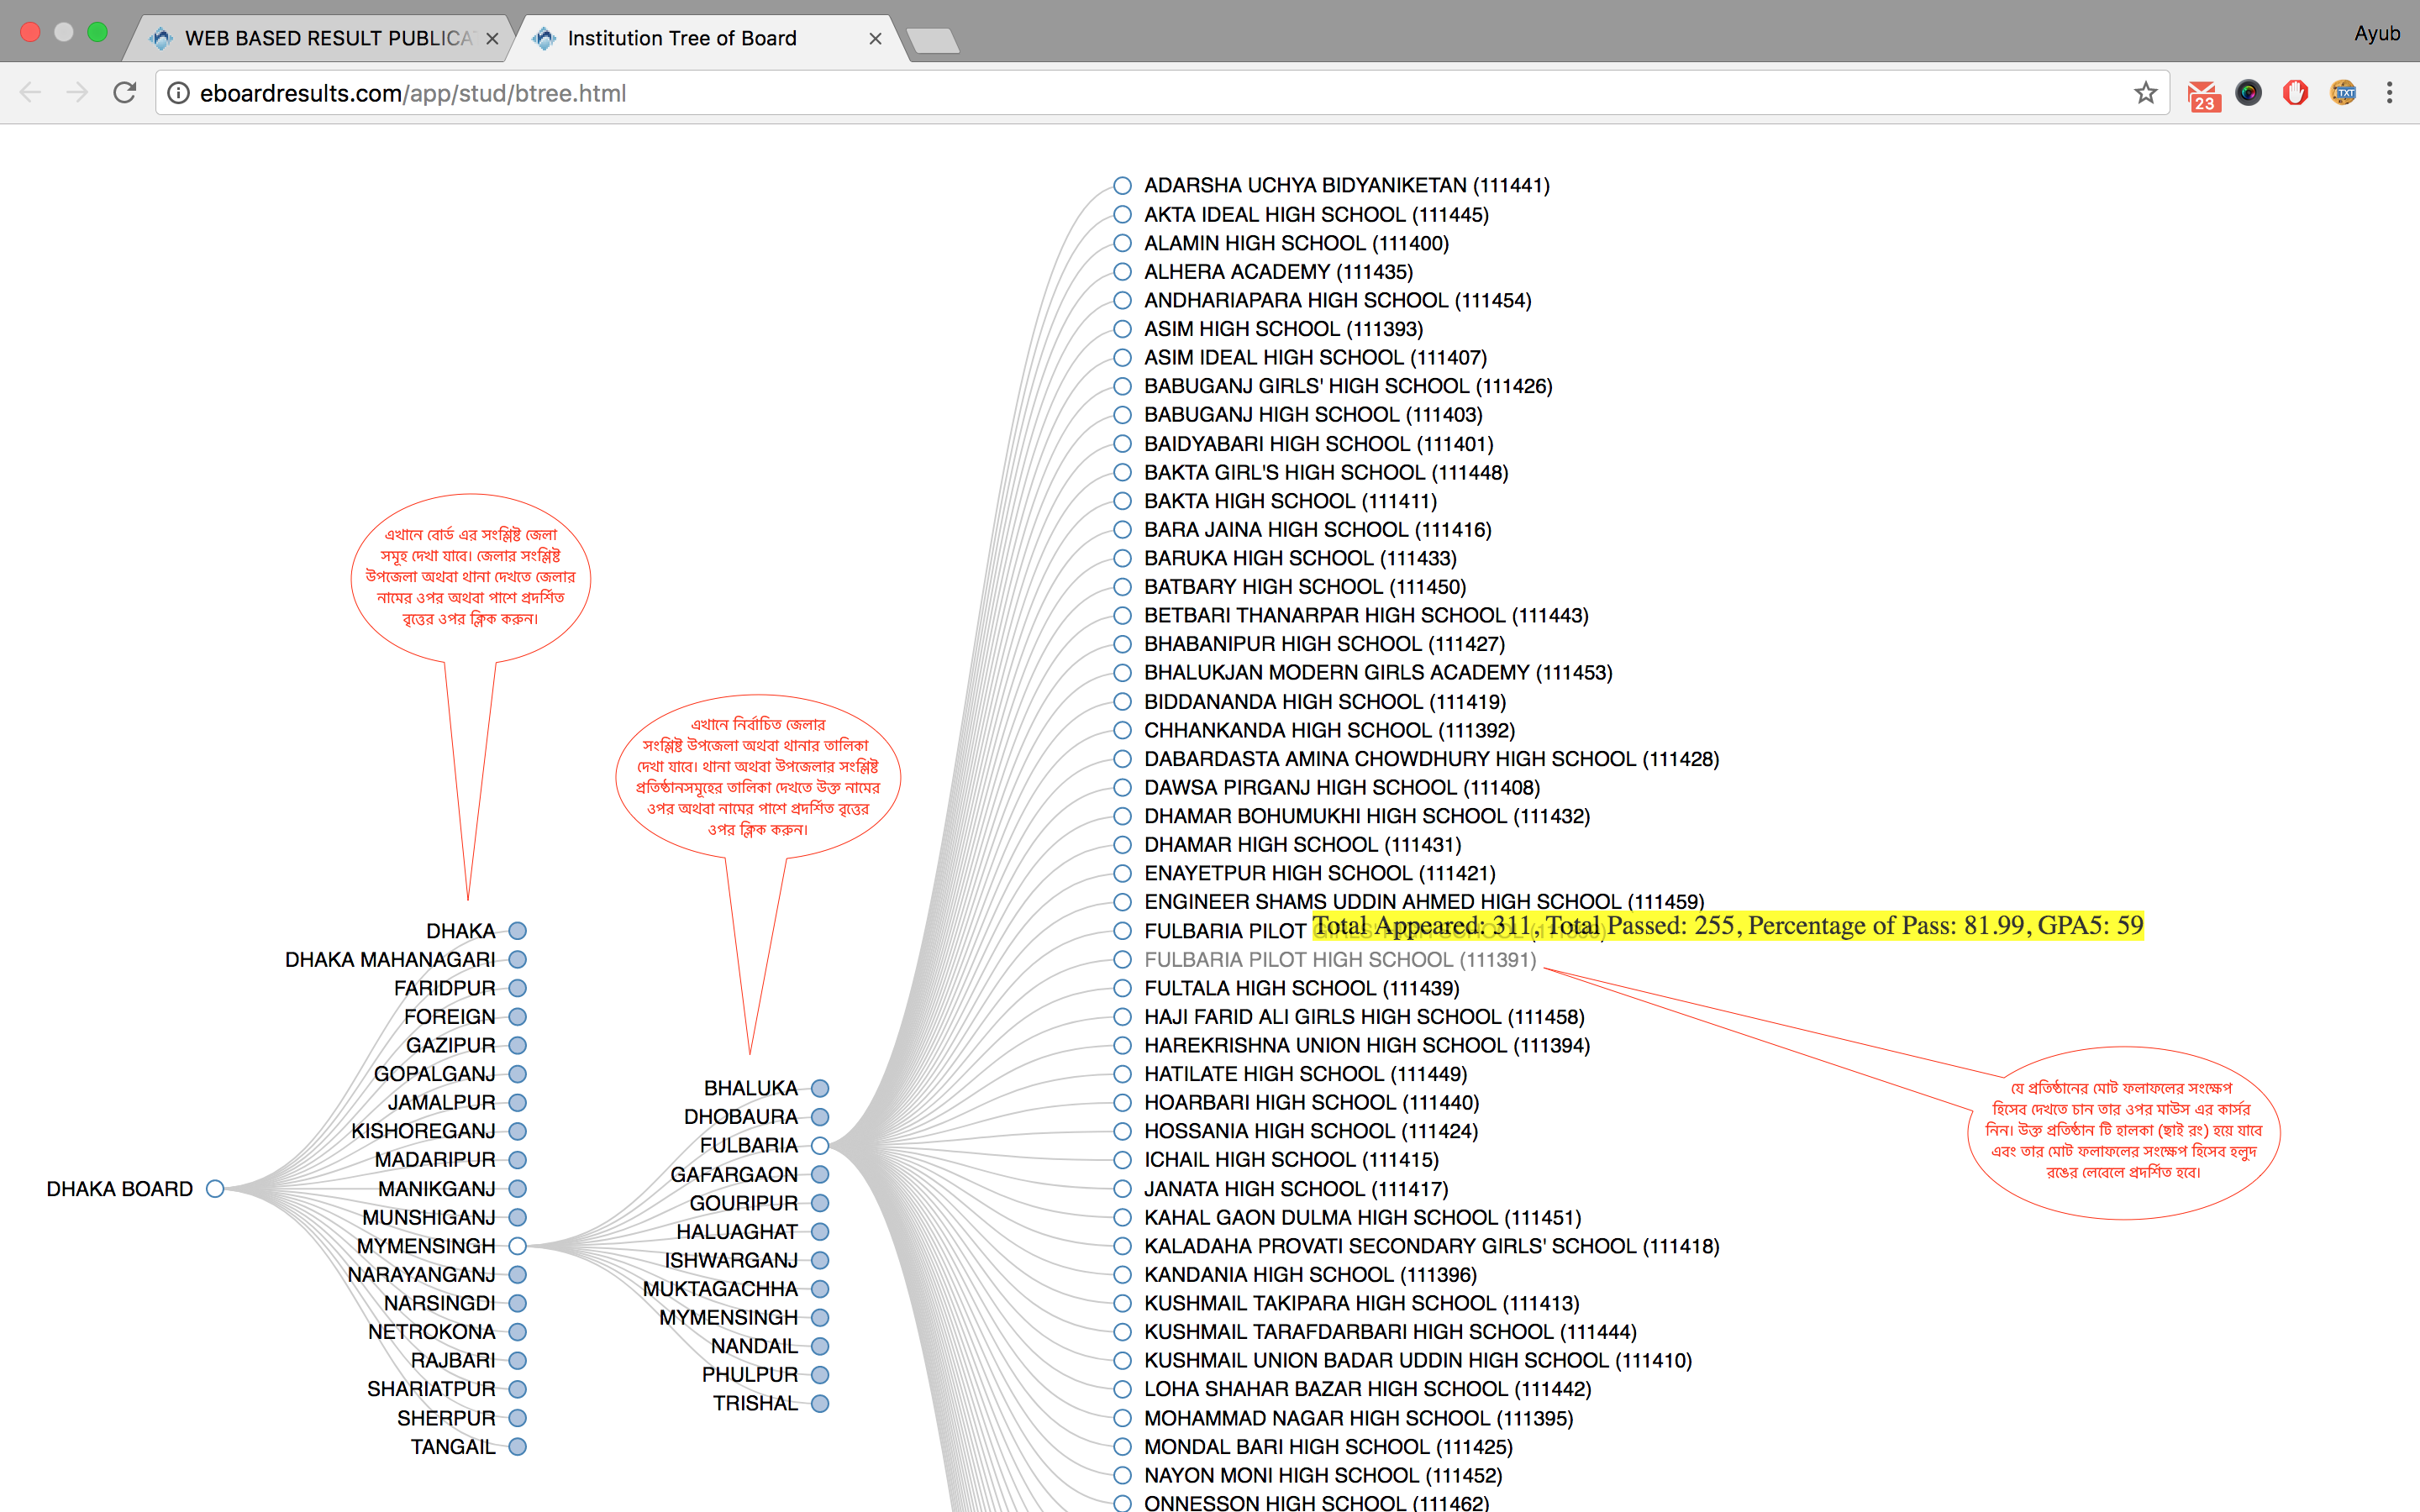Expand the GAFARGAON upazila node circle
This screenshot has height=1512, width=2420.
click(820, 1174)
